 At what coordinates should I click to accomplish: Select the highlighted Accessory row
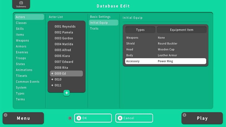[x=165, y=61]
